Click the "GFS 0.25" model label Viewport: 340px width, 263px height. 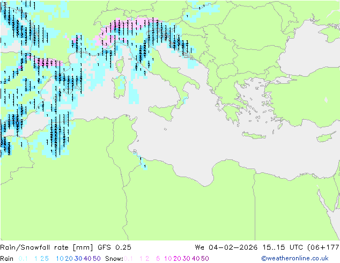[x=114, y=247]
